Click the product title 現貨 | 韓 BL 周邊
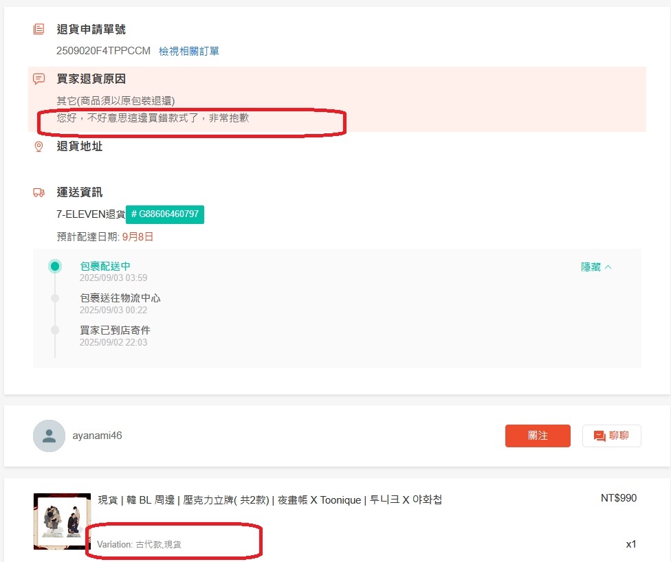 tap(269, 500)
